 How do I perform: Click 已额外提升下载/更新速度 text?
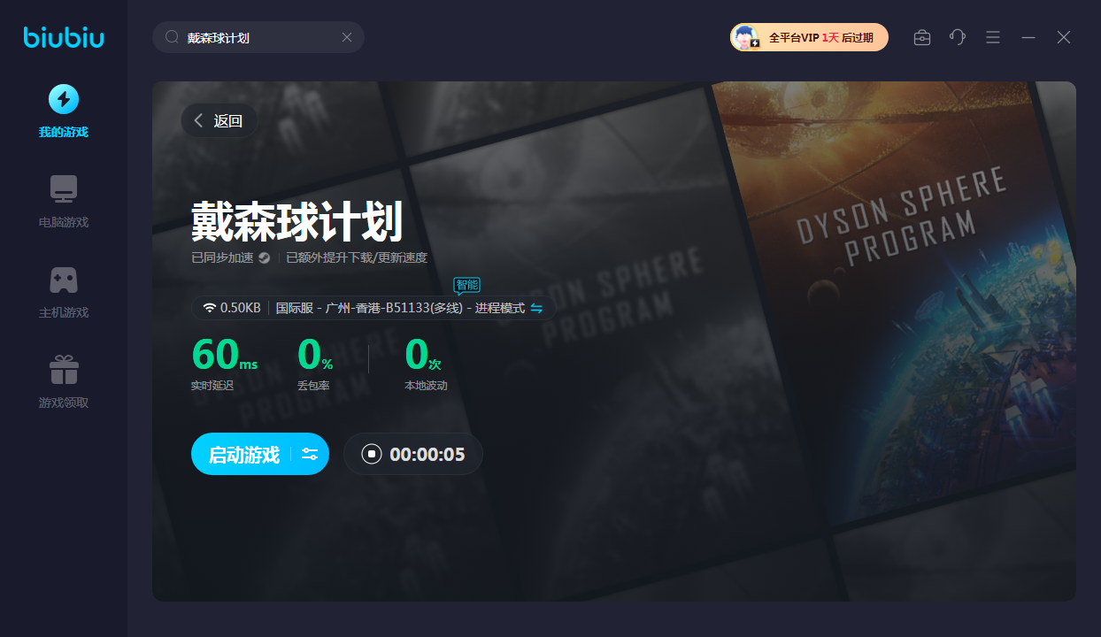click(357, 258)
